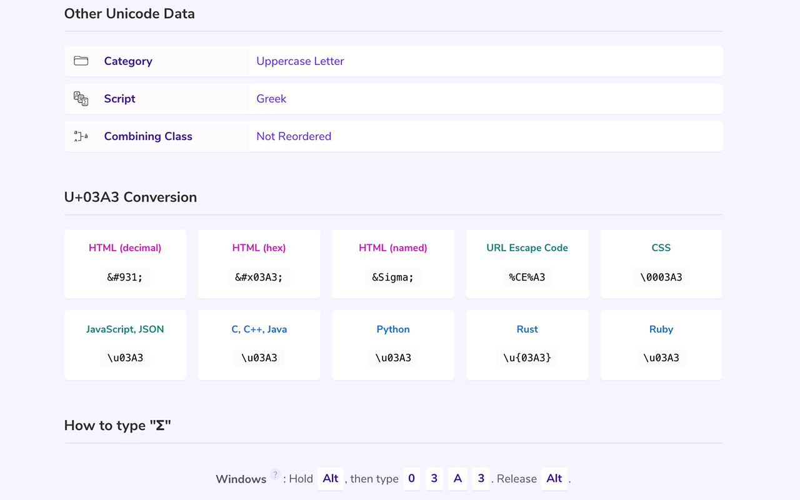
Task: Click the HTML (decimal) card title
Action: 125,248
